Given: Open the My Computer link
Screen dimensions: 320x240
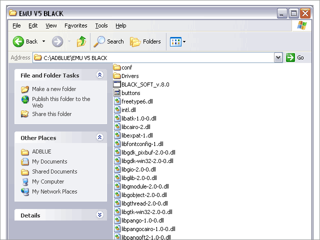Looking at the screenshot, I should click(x=48, y=181).
